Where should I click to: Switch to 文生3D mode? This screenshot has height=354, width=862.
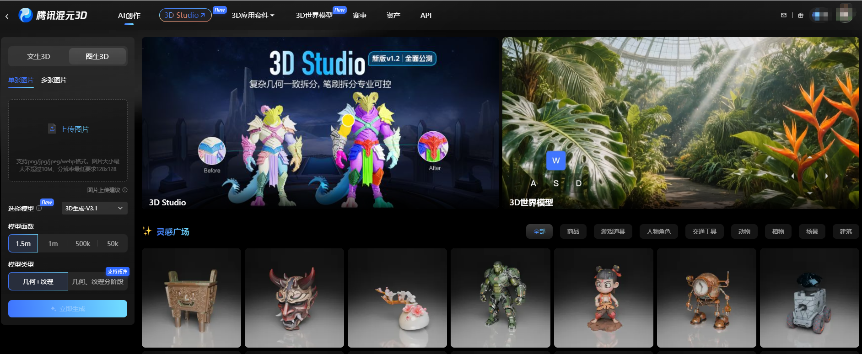(x=38, y=57)
